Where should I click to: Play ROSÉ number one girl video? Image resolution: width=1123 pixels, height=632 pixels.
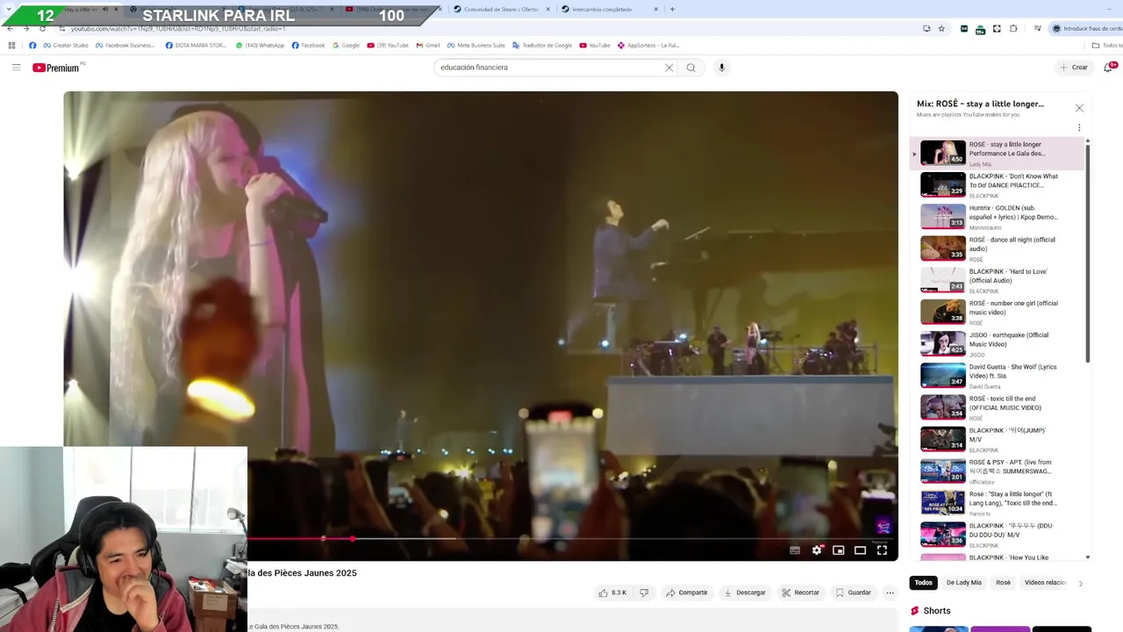[x=998, y=312]
